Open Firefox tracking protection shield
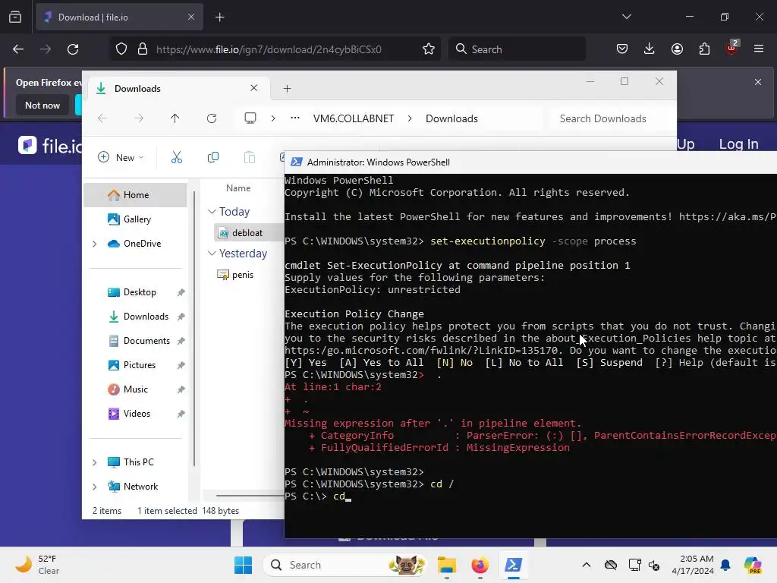The height and width of the screenshot is (583, 777). (121, 49)
